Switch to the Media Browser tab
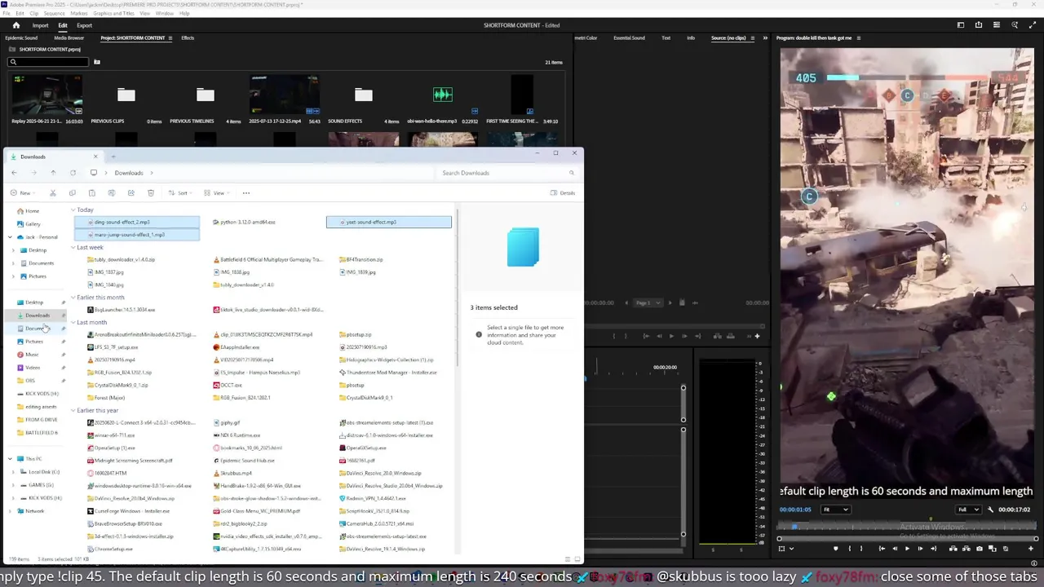 coord(69,38)
